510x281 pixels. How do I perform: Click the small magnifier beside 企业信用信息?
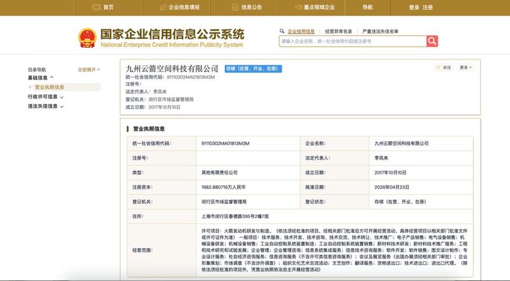coord(282,31)
